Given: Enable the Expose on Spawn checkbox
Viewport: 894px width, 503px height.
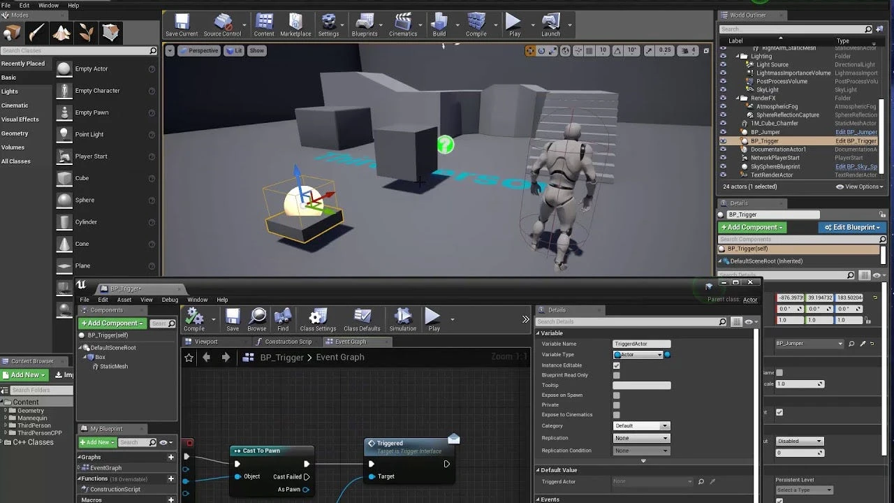Looking at the screenshot, I should [x=616, y=395].
